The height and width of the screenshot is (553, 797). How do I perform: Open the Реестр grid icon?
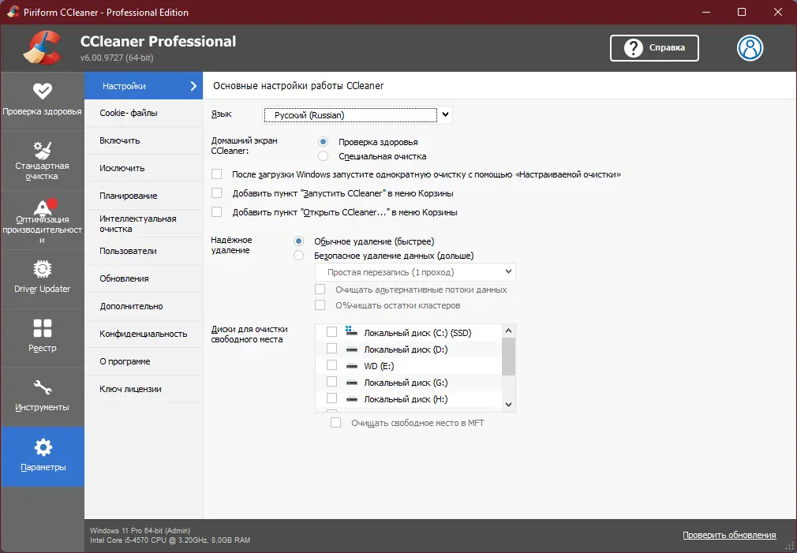coord(42,328)
